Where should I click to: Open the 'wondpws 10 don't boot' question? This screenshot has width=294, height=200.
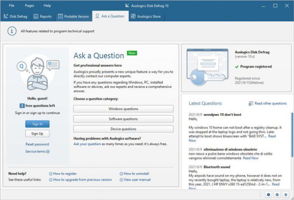pyautogui.click(x=223, y=114)
